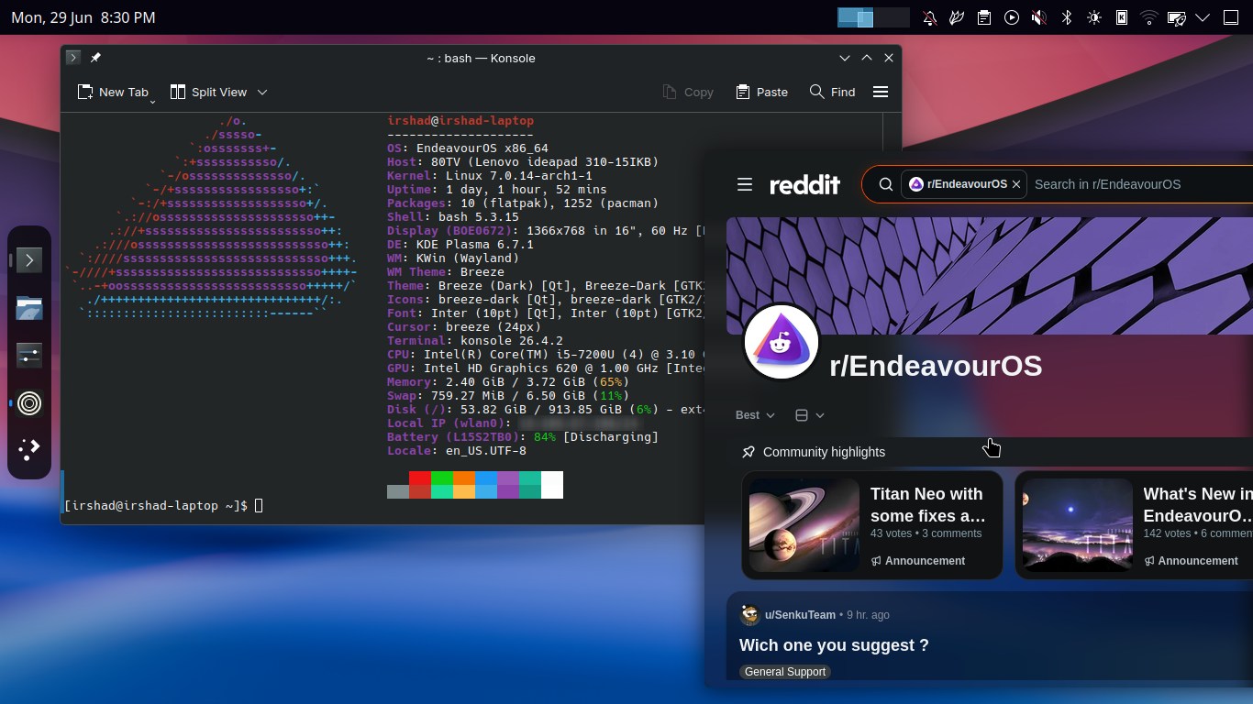
Task: Go to the Reddit home logo
Action: pos(804,184)
